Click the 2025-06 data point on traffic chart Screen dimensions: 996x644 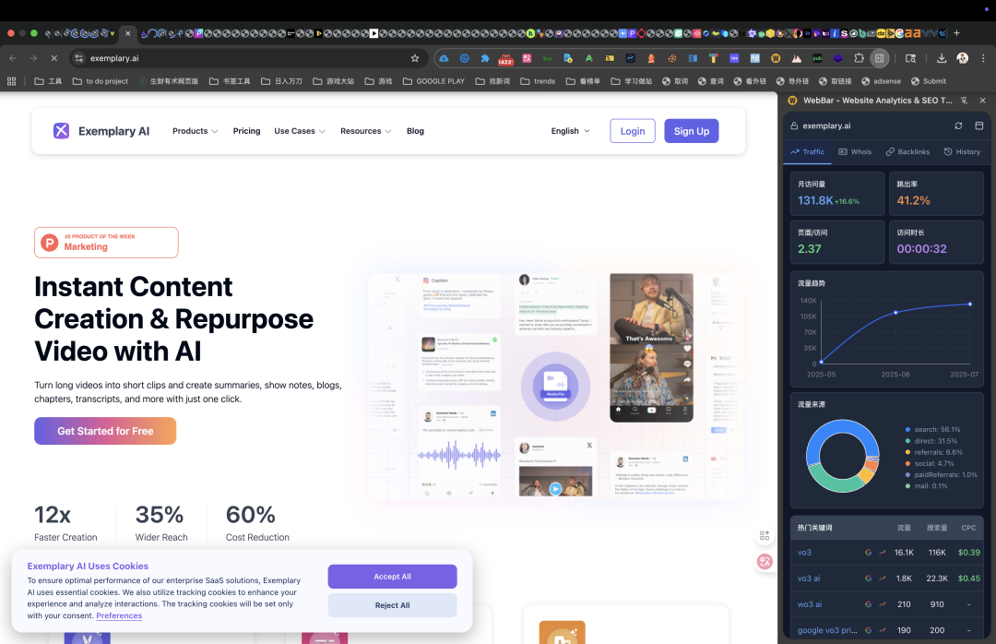895,312
